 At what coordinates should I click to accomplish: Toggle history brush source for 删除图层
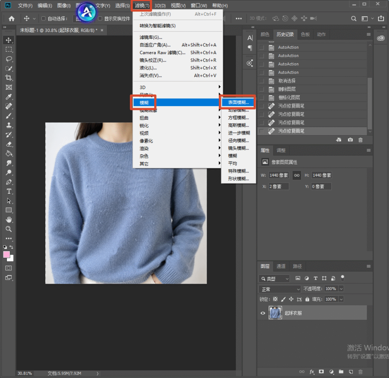tap(261, 89)
